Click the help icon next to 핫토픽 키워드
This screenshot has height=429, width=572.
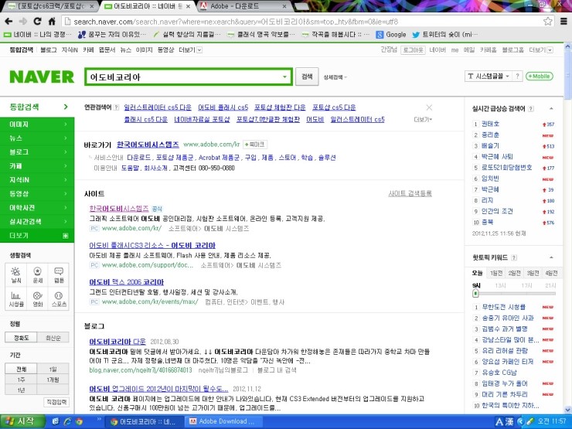[x=513, y=257]
